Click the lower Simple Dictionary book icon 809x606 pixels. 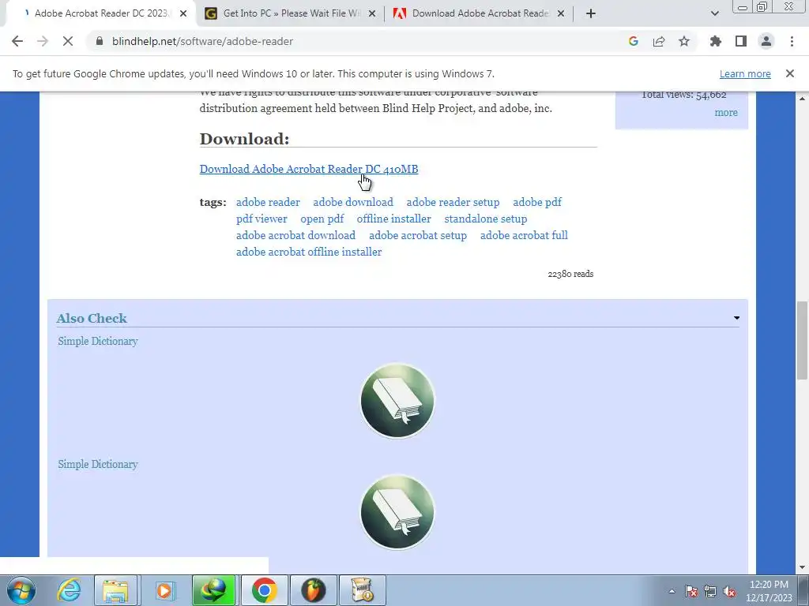(x=397, y=511)
